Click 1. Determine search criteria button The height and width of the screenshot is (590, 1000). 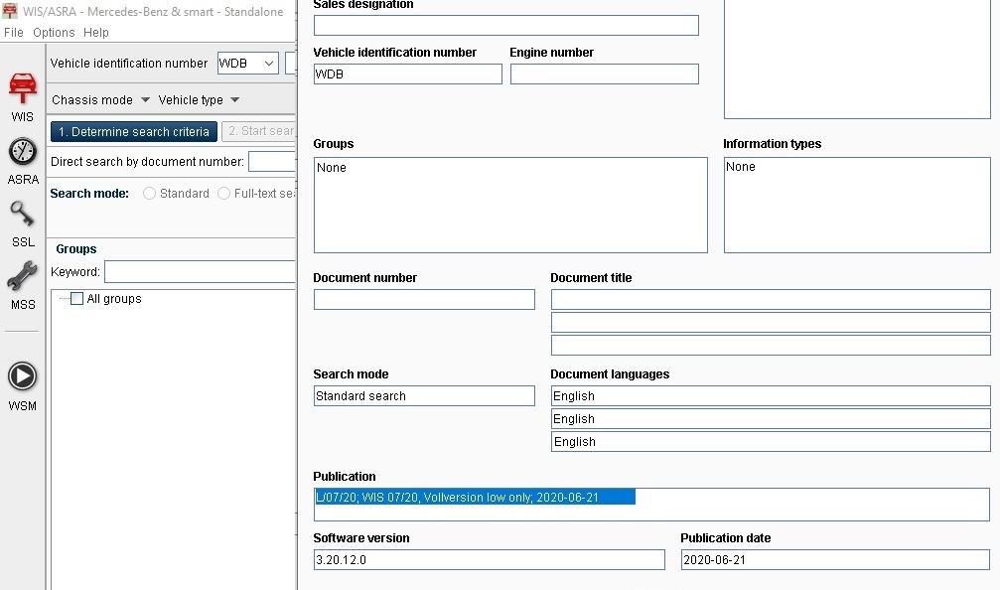[134, 131]
